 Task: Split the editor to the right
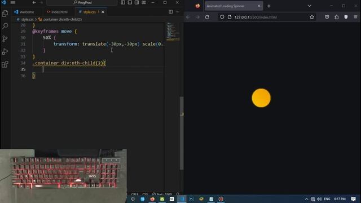pos(170,12)
